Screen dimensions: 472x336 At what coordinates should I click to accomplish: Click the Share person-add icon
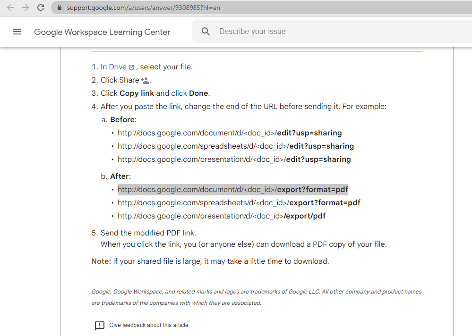click(x=146, y=80)
